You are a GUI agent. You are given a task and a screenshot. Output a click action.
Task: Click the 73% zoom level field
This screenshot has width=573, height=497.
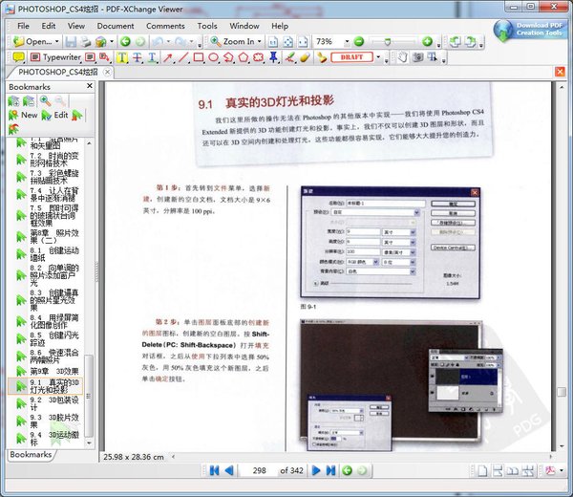329,42
